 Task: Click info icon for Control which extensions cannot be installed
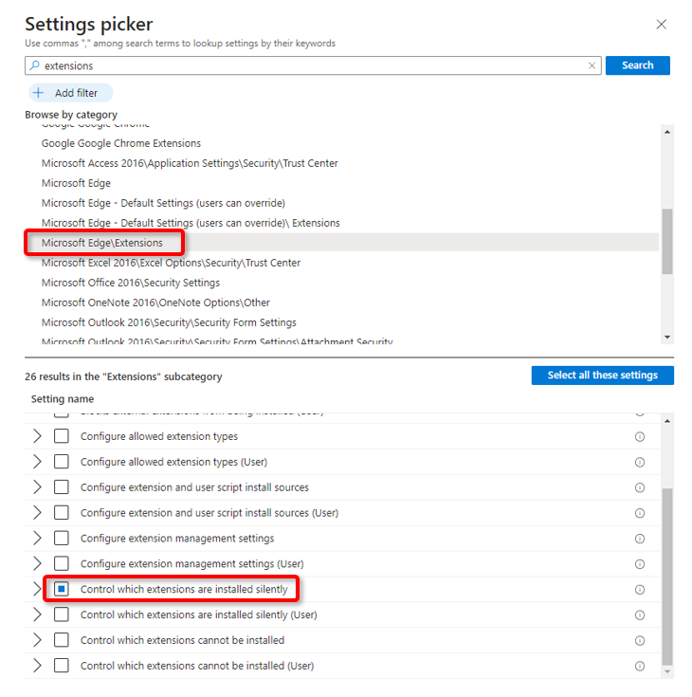pos(640,641)
